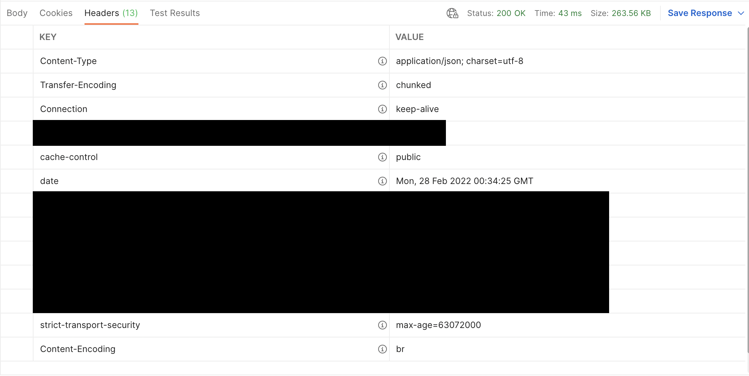The height and width of the screenshot is (376, 749).
Task: Click the network proxy globe icon
Action: 452,13
